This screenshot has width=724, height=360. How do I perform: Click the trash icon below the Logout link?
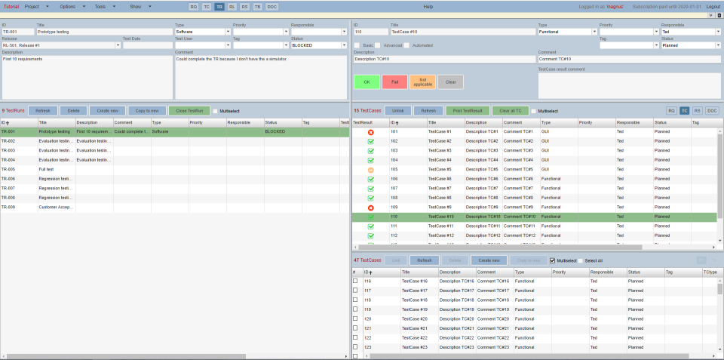coord(719,15)
